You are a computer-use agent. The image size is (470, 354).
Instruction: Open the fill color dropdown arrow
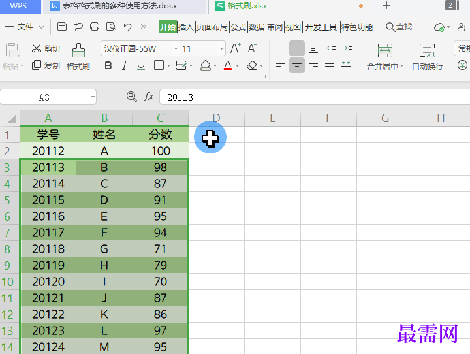tap(215, 66)
